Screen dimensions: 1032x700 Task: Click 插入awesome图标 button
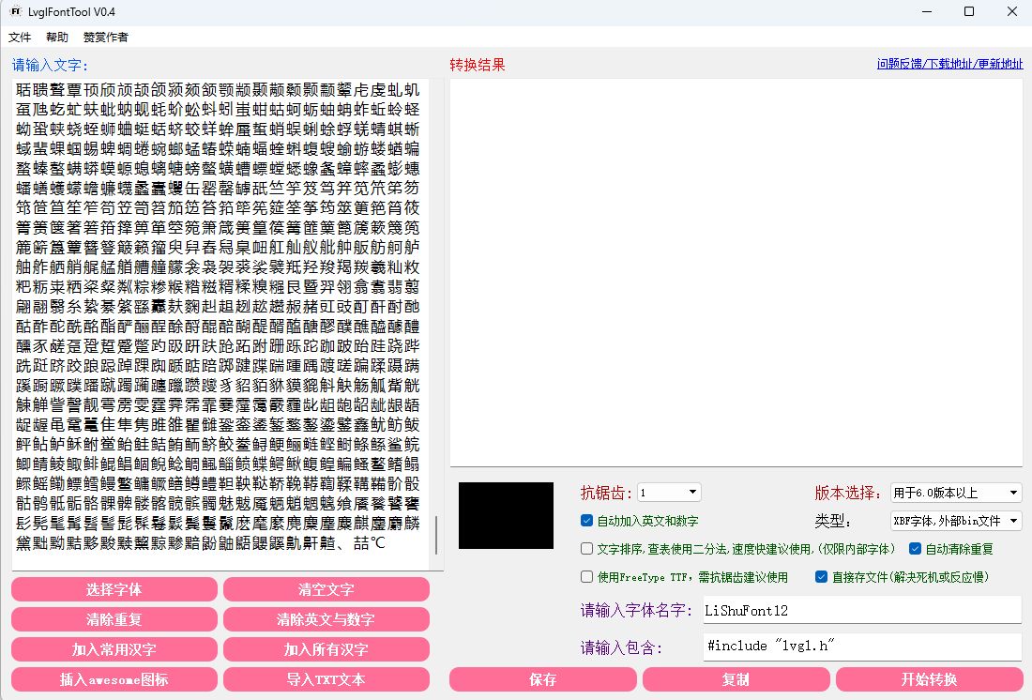point(114,679)
